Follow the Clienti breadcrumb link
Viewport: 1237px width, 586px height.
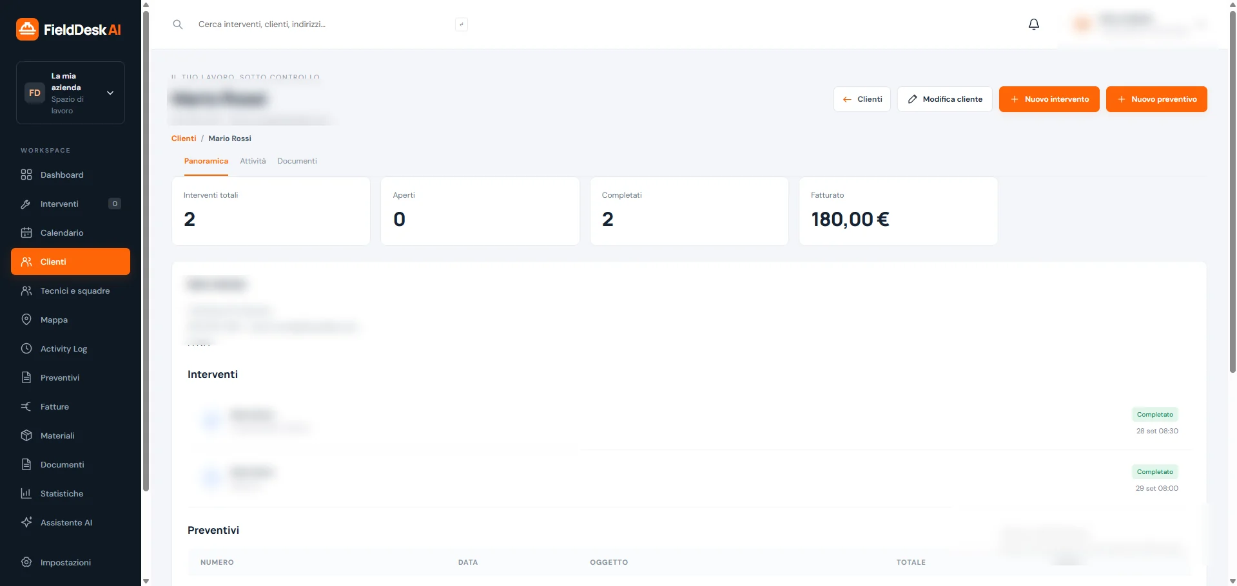tap(184, 138)
